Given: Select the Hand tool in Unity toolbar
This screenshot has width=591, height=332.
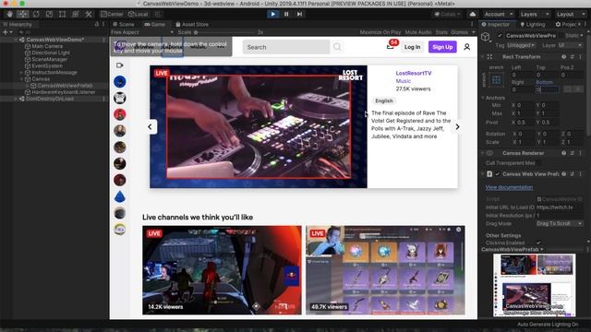Looking at the screenshot, I should tap(10, 14).
